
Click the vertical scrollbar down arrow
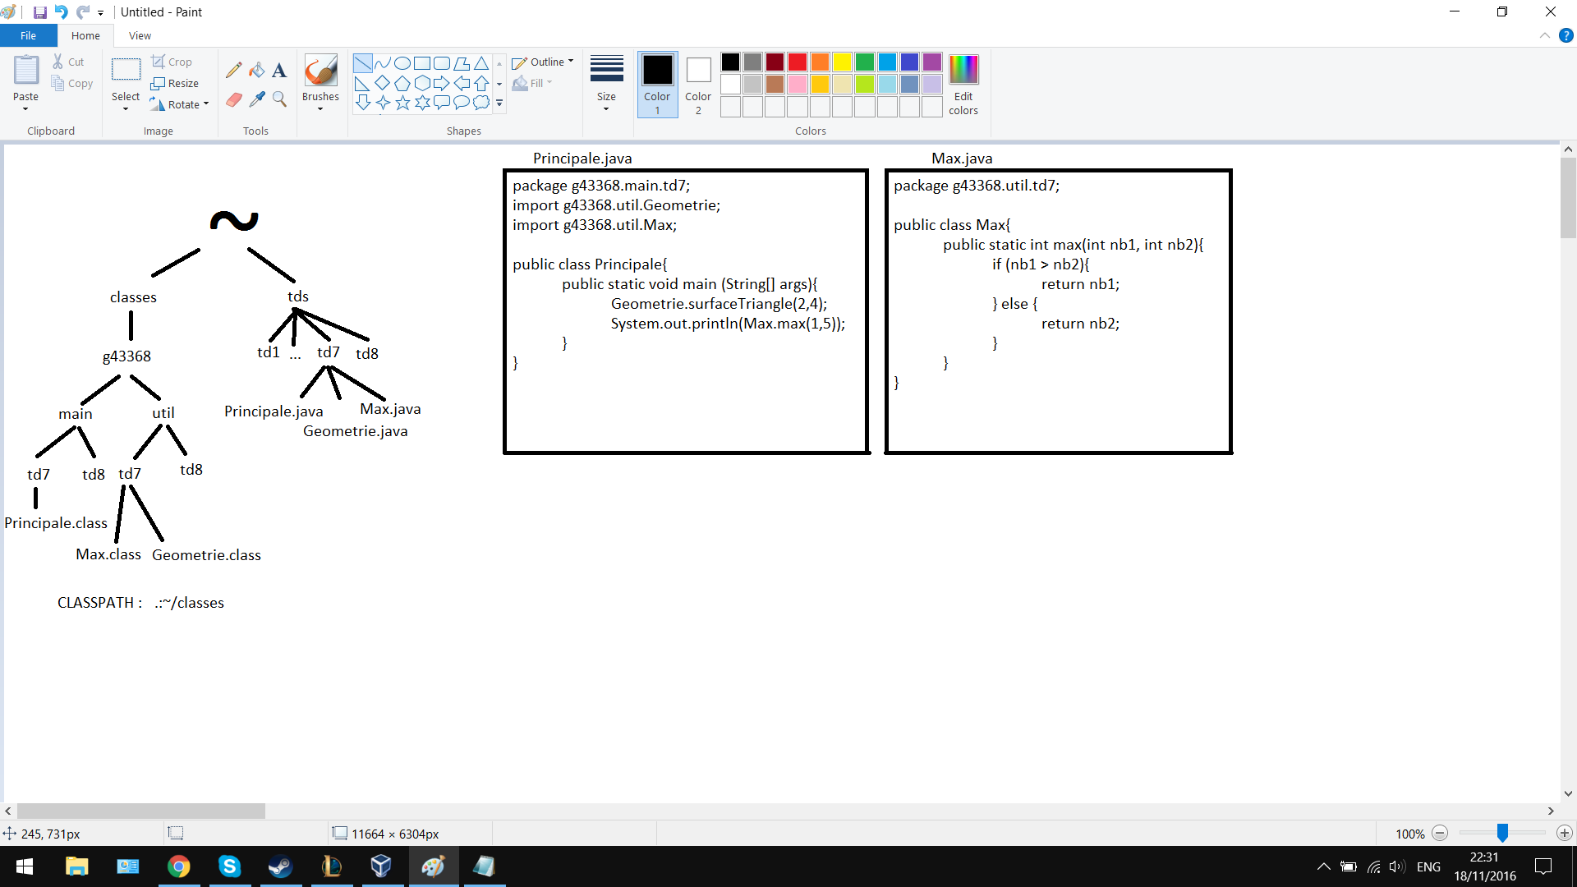(x=1568, y=793)
